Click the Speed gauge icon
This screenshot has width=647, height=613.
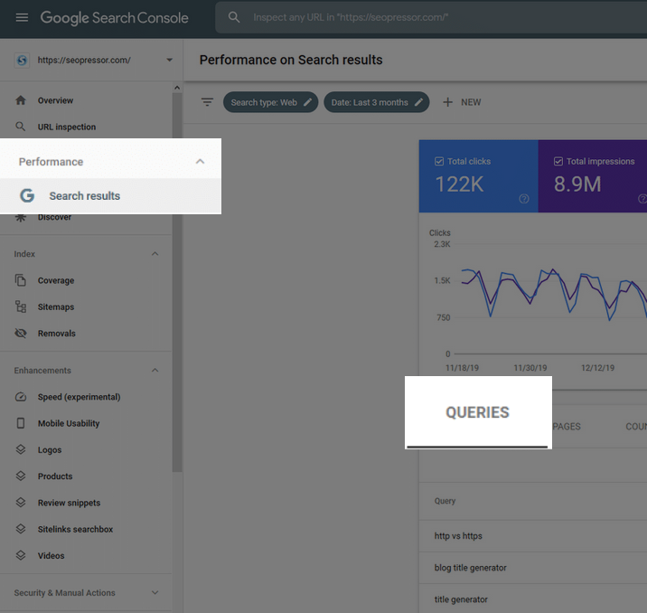[x=21, y=397]
